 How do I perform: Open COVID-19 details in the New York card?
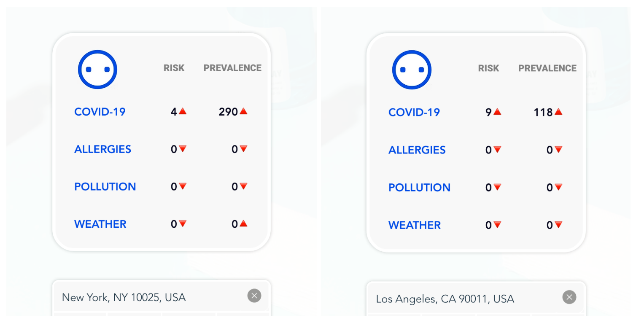pyautogui.click(x=100, y=112)
